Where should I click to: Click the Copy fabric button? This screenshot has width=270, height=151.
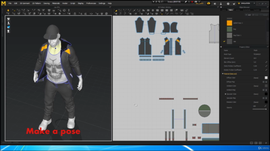[x=255, y=15]
